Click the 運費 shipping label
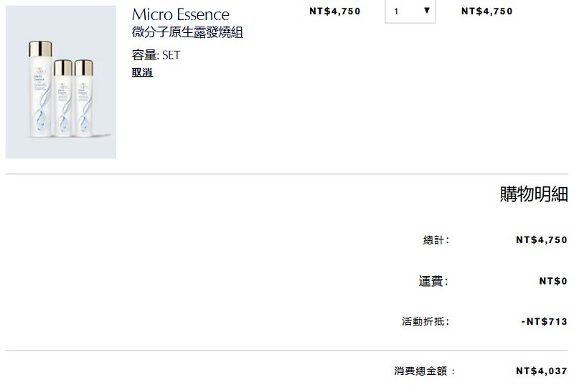 (433, 282)
